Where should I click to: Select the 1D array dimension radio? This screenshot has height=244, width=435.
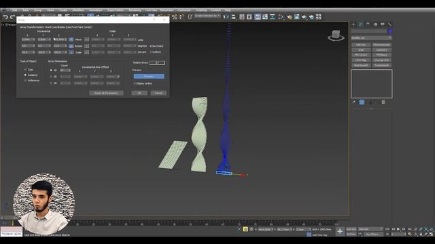[x=51, y=70]
